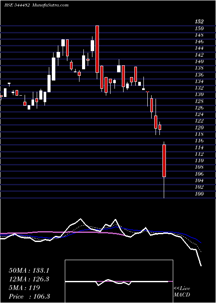The image size is (216, 303).
Task: Click the 118 price axis label
Action: [199, 134]
